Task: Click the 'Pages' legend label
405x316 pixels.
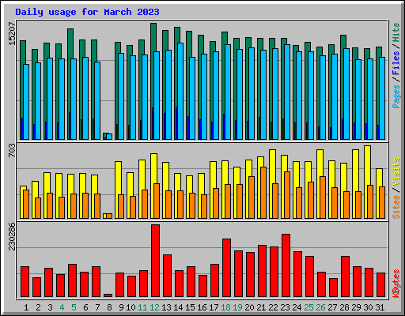Action: [396, 96]
